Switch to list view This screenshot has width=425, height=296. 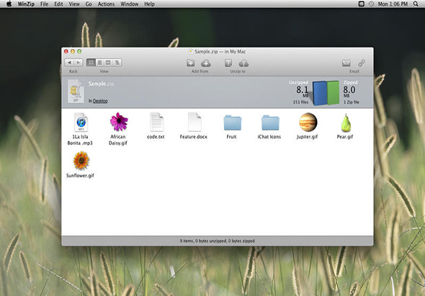99,63
